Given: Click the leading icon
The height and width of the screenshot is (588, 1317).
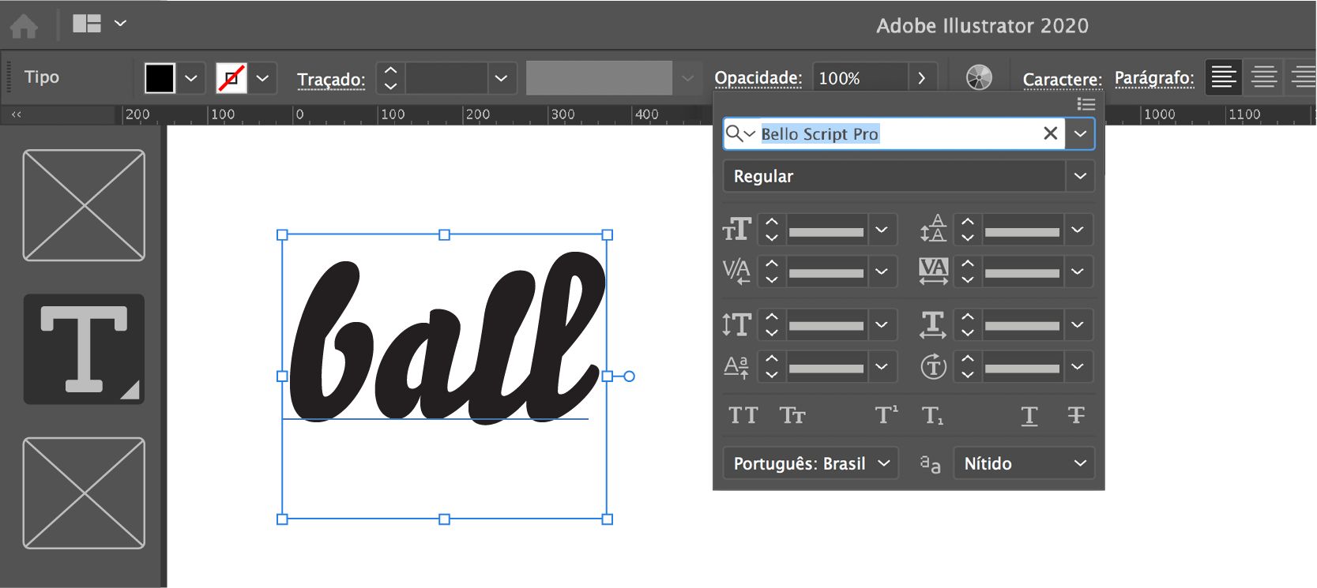Looking at the screenshot, I should point(933,229).
